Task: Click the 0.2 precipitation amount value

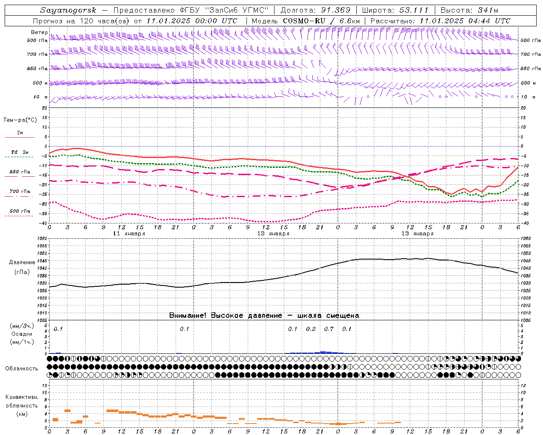Action: 311,329
